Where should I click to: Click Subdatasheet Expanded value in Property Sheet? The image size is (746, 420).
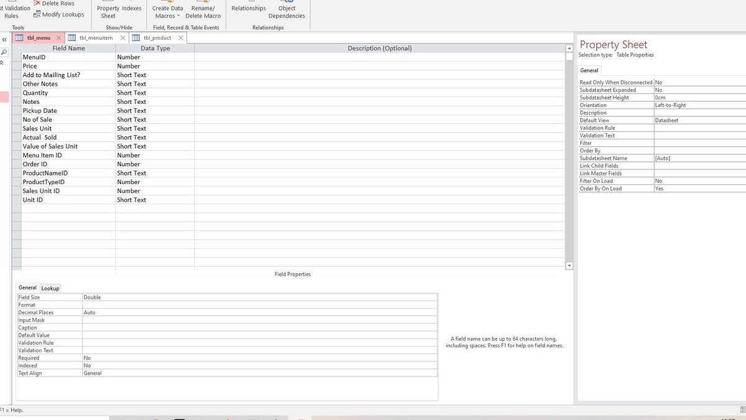coord(699,90)
